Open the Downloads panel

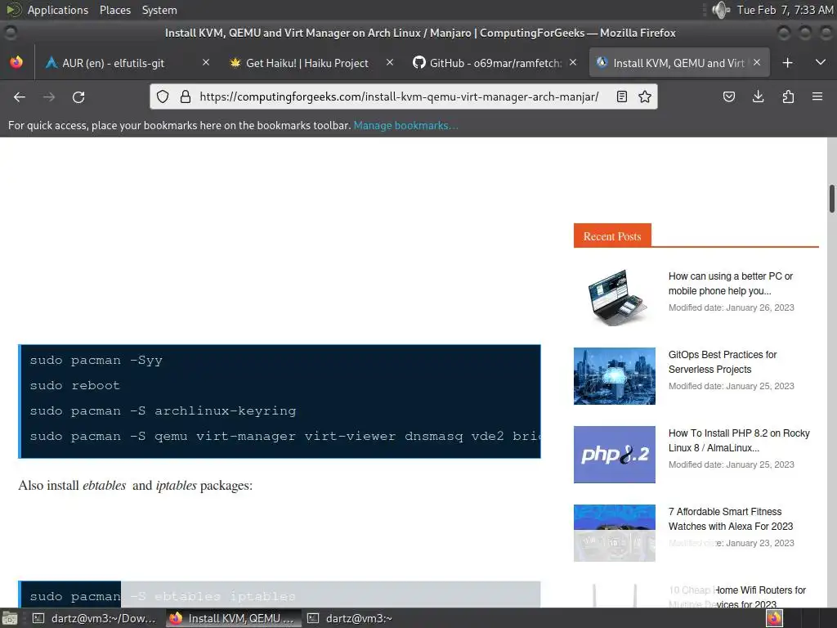coord(758,96)
